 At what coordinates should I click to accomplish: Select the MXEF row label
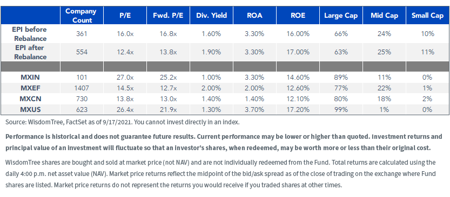[30, 88]
